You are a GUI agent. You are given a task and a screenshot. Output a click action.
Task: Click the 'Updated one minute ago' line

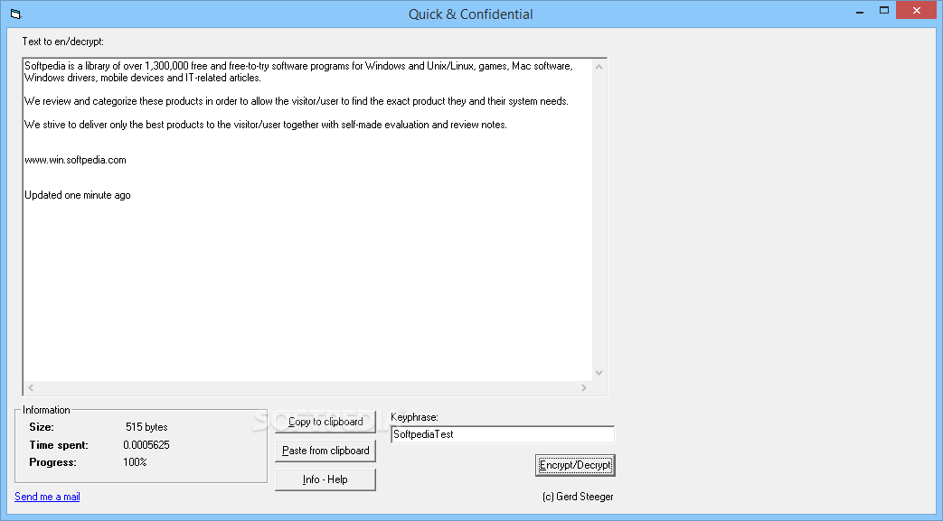[78, 195]
